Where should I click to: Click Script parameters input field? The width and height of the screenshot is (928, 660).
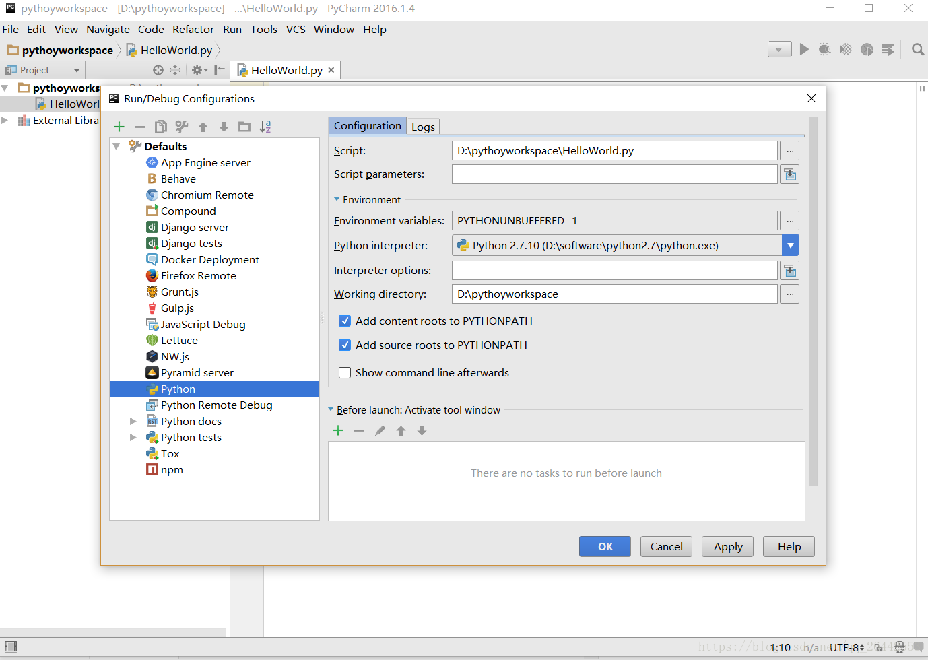(615, 174)
